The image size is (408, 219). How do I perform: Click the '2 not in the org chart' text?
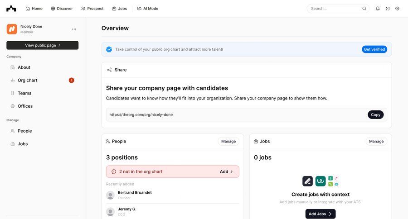[x=141, y=172]
